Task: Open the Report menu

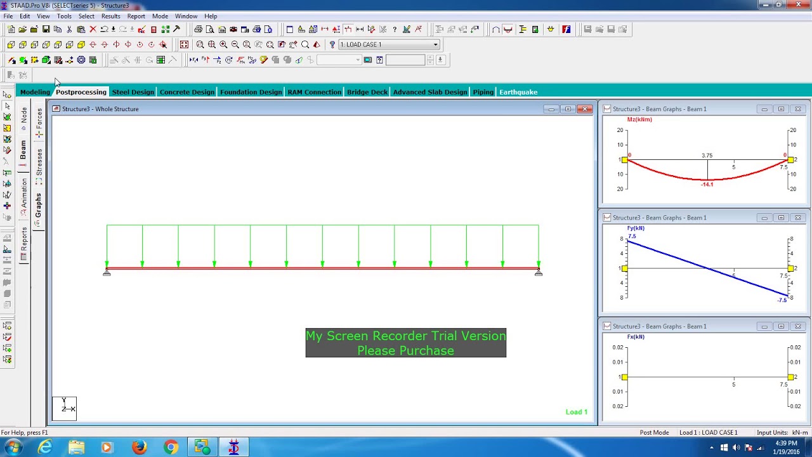Action: (x=136, y=16)
